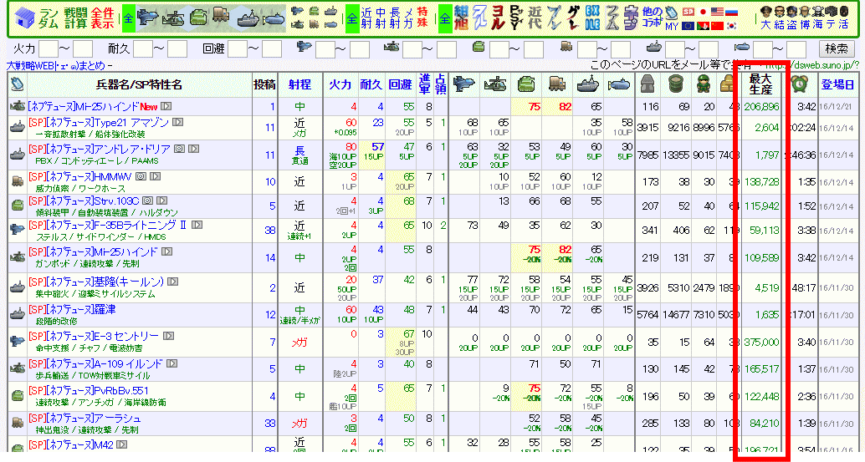Select the Russia flag filter
Image resolution: width=865 pixels, height=462 pixels.
click(731, 12)
